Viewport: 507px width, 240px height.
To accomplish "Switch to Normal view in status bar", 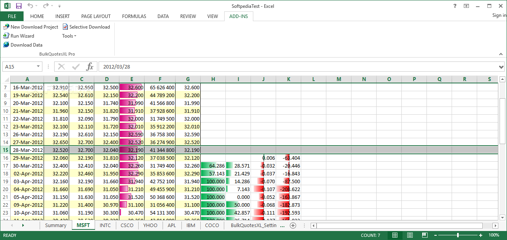I will tap(395, 235).
